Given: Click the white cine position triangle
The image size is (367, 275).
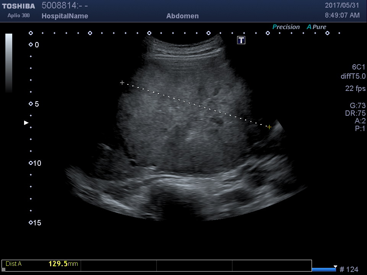Looking at the screenshot, I should click(335, 266).
